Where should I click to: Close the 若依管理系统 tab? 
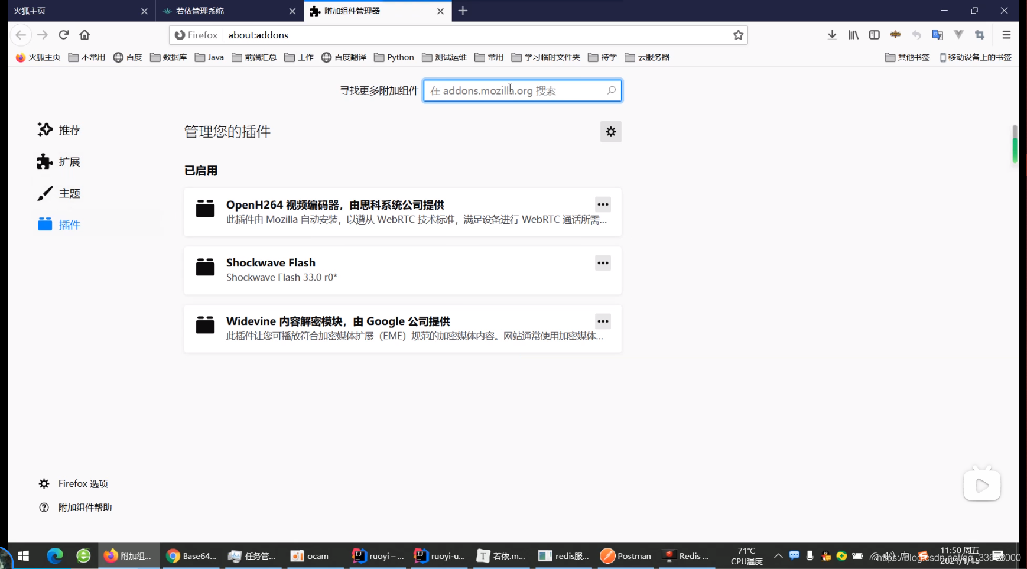(292, 11)
